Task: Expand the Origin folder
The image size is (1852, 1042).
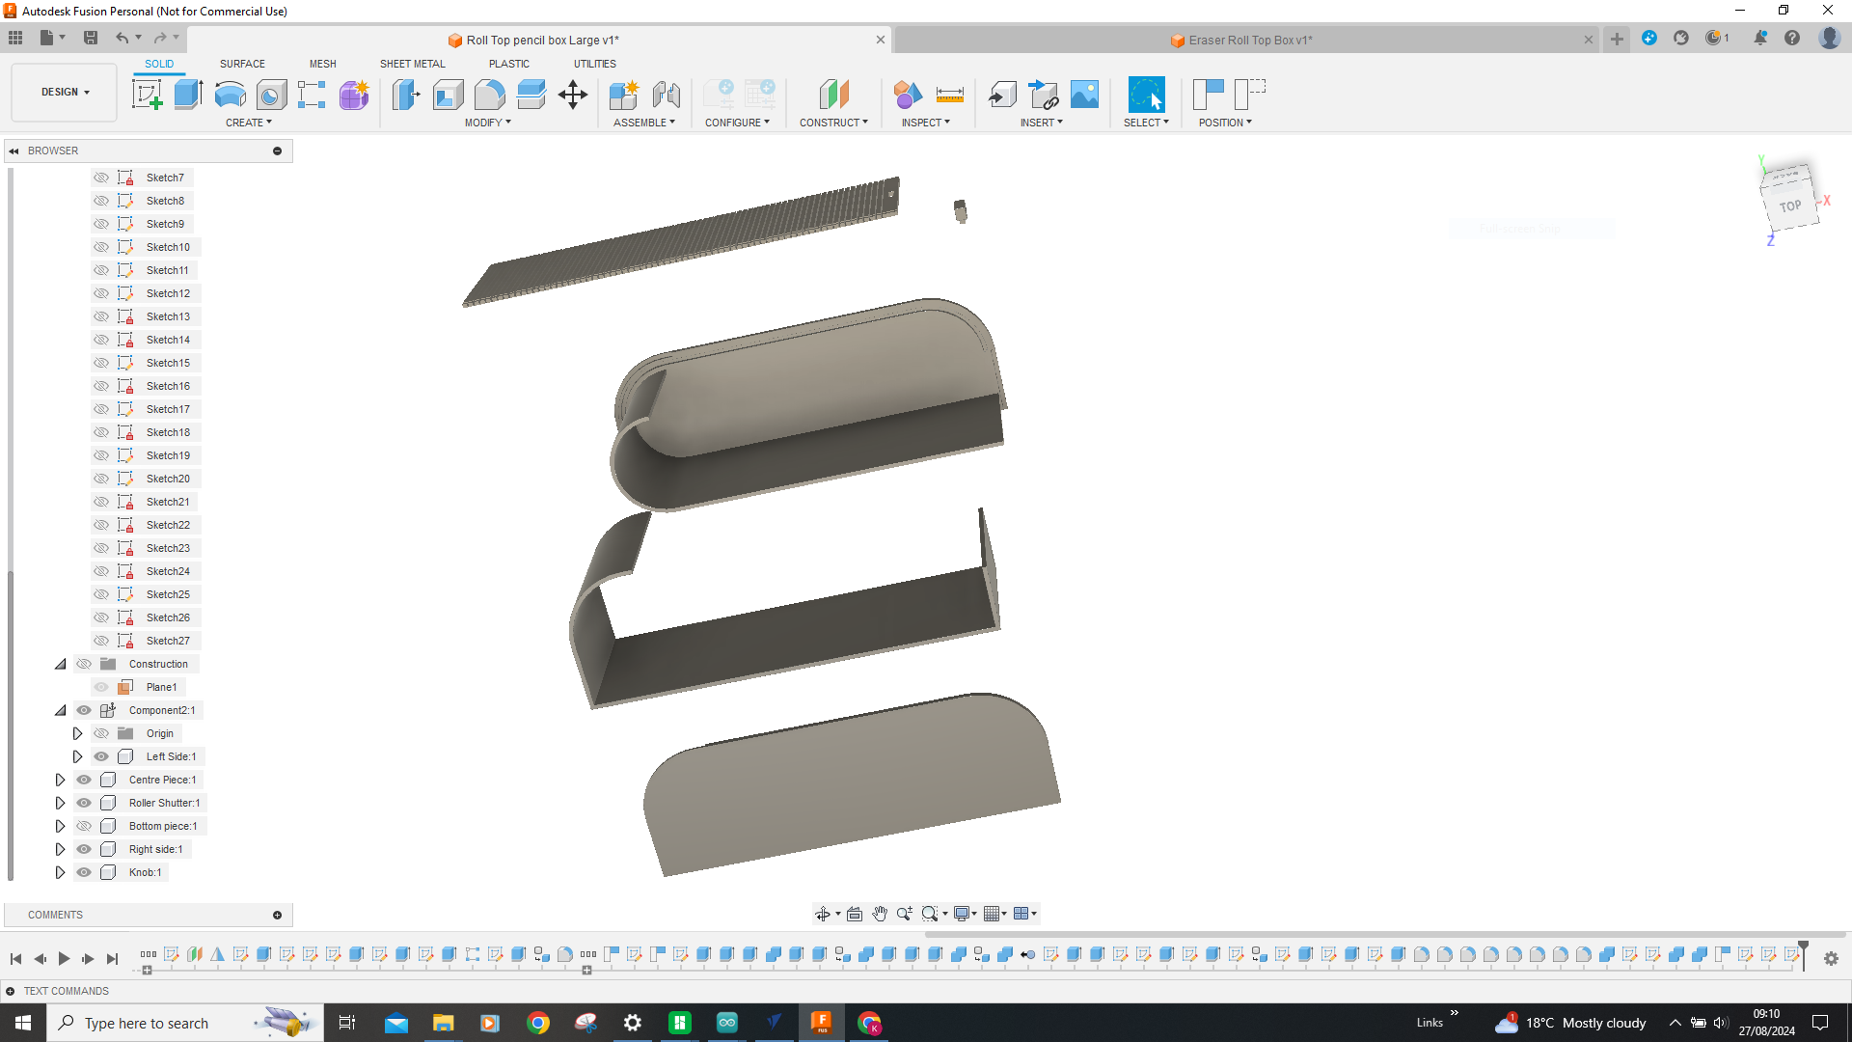Action: click(77, 733)
